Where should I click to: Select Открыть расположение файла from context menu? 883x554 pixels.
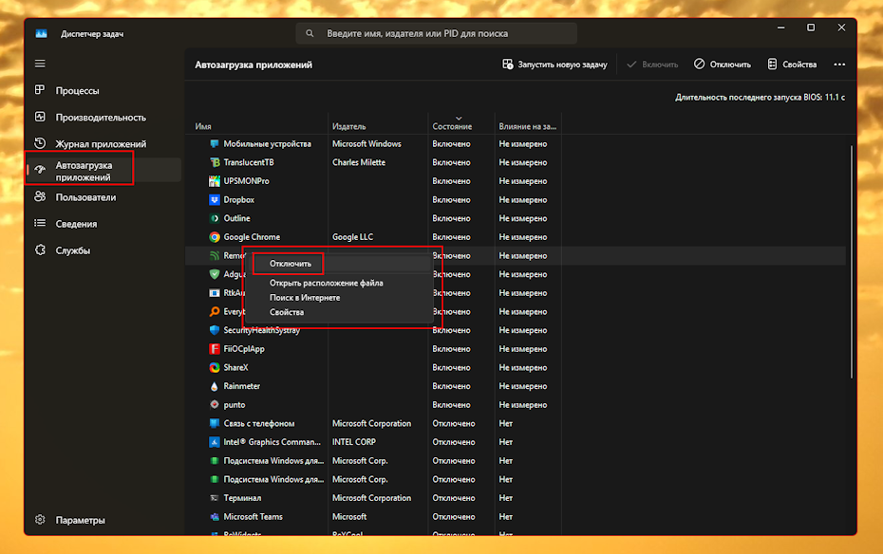coord(326,283)
